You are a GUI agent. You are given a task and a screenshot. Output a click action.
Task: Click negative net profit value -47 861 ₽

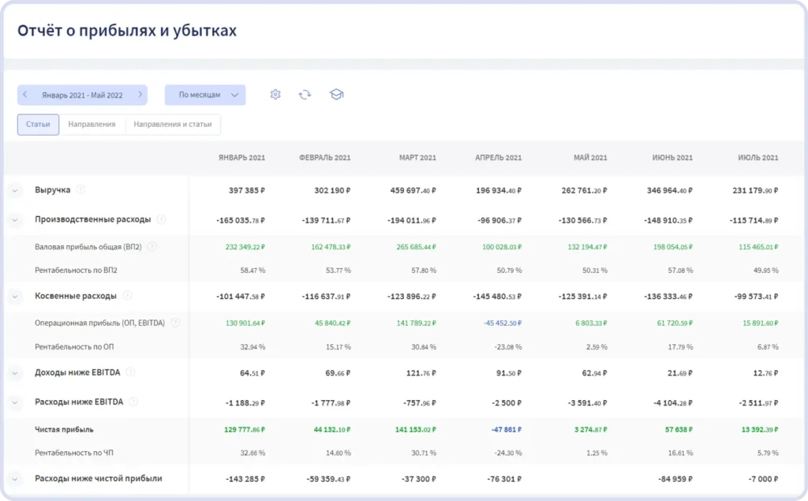(x=507, y=430)
